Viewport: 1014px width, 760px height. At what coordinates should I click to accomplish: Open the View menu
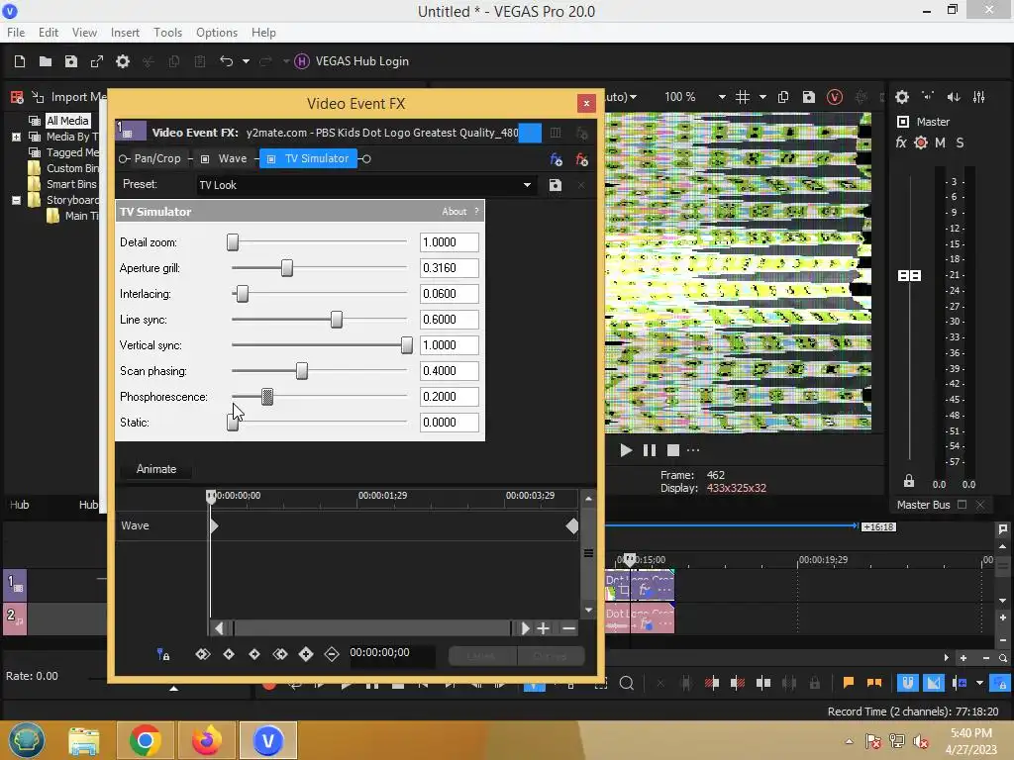84,33
